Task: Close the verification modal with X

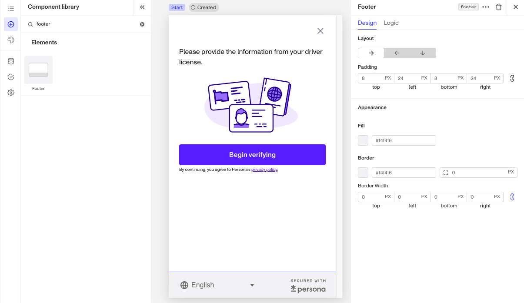Action: (320, 31)
